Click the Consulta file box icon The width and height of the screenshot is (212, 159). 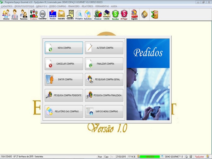coord(61,15)
